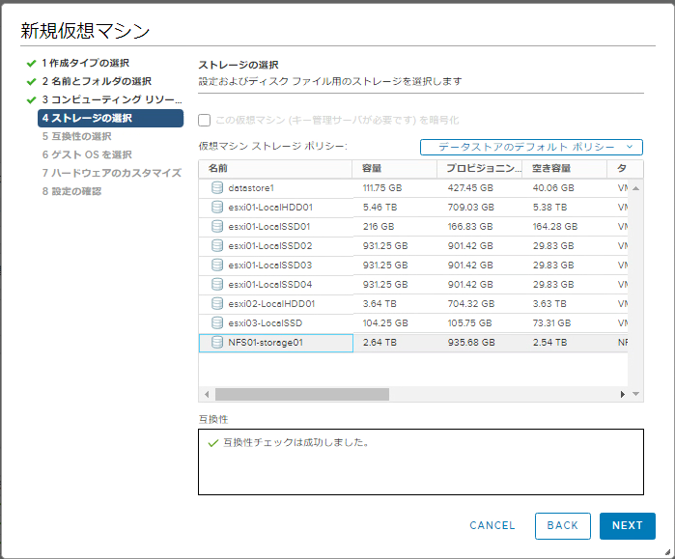Select the esxi01-LocalSSD03 datastore name
The image size is (675, 559).
click(270, 266)
